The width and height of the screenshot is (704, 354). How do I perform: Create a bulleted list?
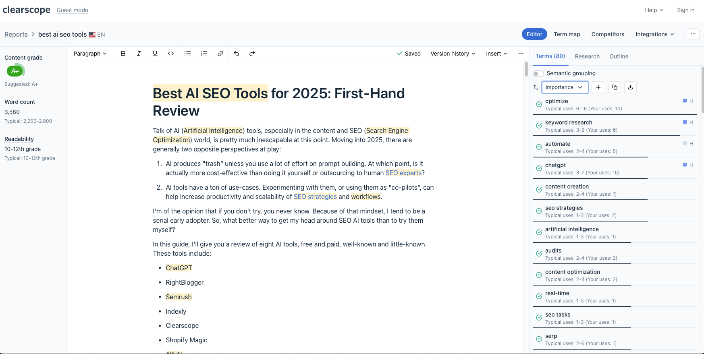pyautogui.click(x=188, y=54)
